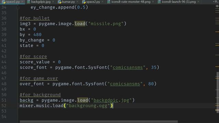
Task: Place cursor in the "#for bullet" comment
Action: coord(35,18)
